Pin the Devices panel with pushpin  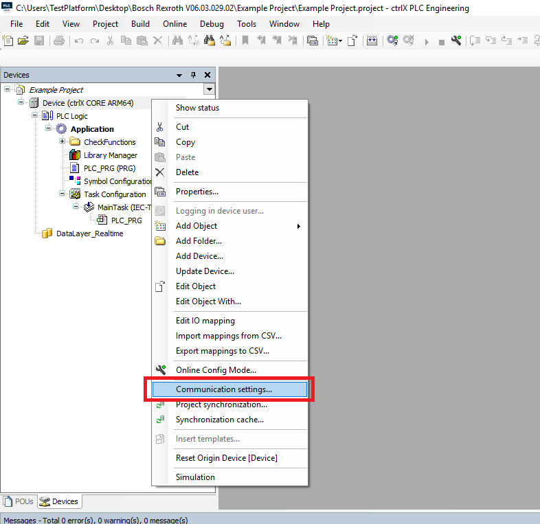click(x=193, y=75)
